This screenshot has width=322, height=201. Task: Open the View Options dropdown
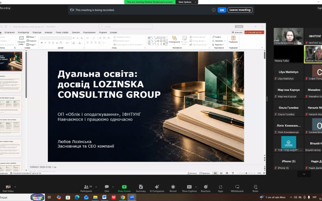(186, 2)
